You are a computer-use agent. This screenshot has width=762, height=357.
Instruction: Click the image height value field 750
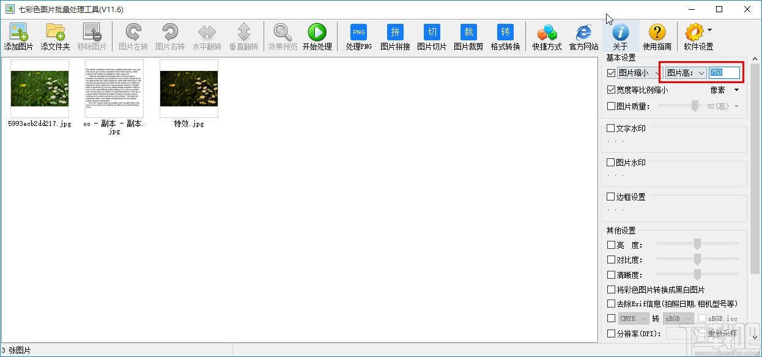pyautogui.click(x=724, y=73)
